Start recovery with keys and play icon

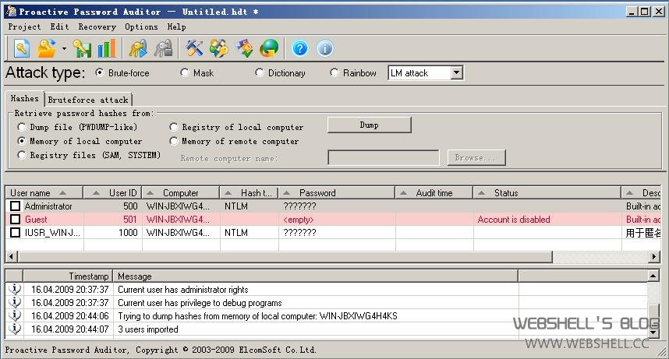(x=138, y=48)
